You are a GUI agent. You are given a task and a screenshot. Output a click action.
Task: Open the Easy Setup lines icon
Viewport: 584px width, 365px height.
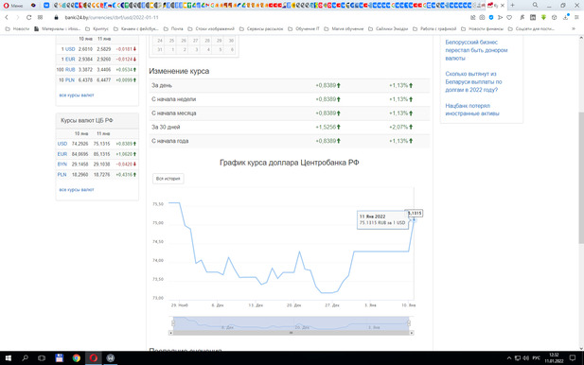(x=576, y=17)
